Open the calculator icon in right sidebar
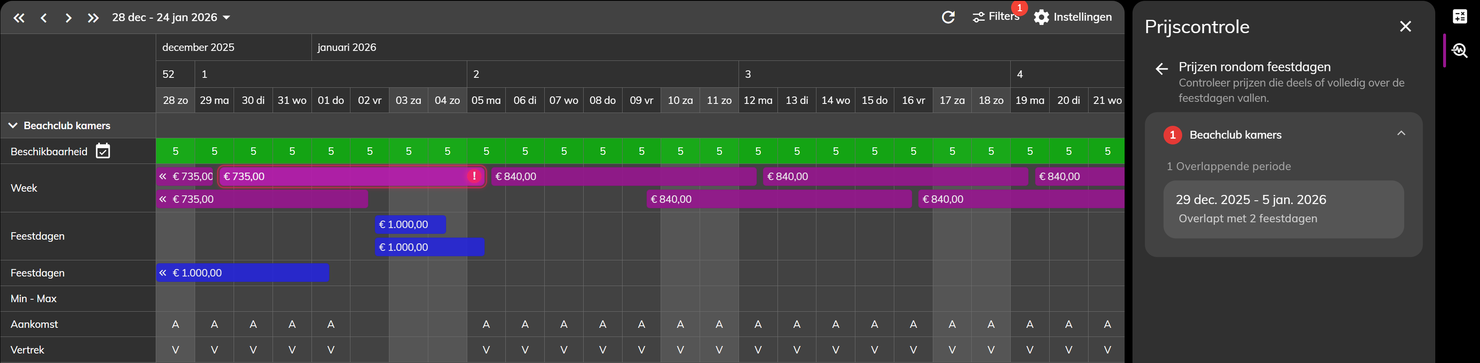 click(1460, 16)
